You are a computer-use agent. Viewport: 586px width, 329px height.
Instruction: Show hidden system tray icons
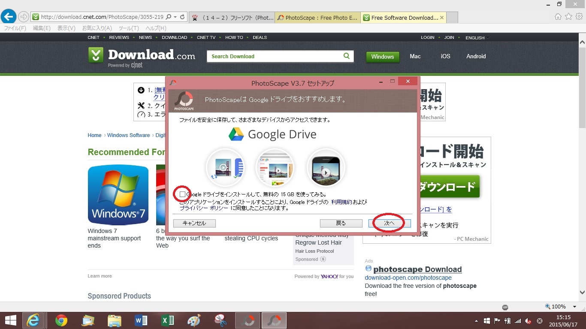(x=476, y=321)
